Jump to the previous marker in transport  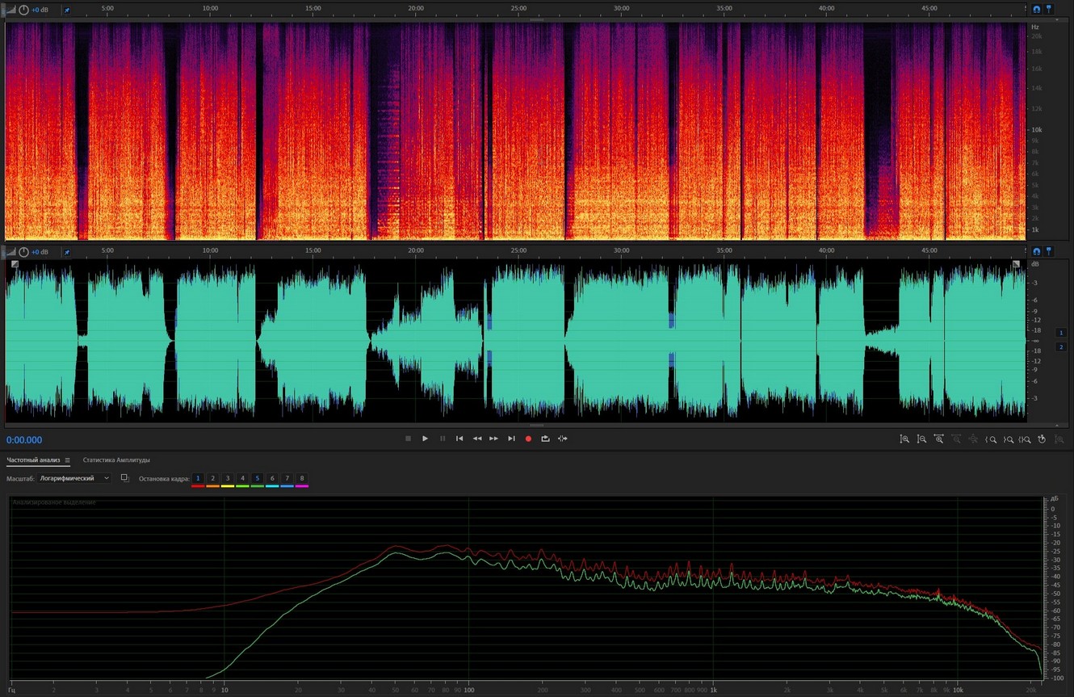coord(459,439)
